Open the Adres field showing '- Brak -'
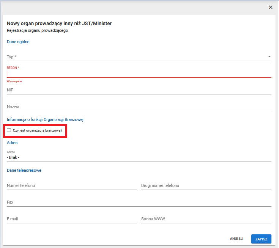Viewport: 279px width, 248px height. click(139, 157)
